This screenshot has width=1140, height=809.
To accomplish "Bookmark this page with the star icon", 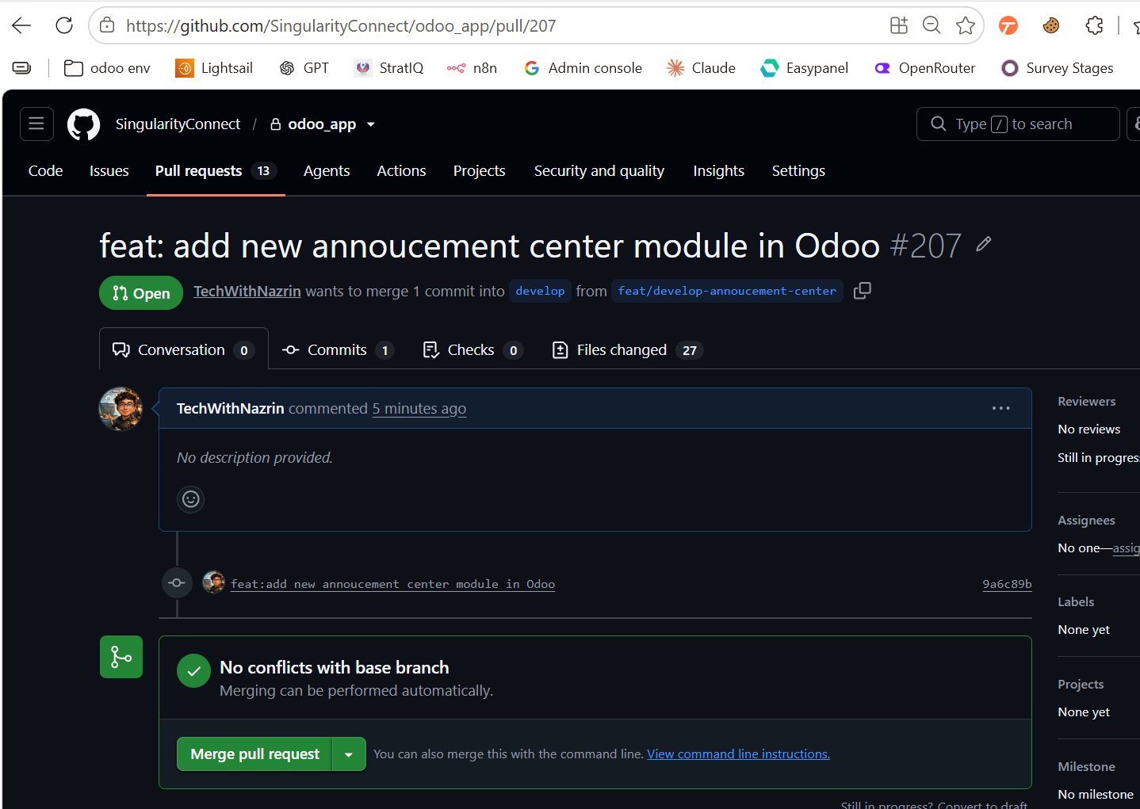I will click(x=966, y=25).
